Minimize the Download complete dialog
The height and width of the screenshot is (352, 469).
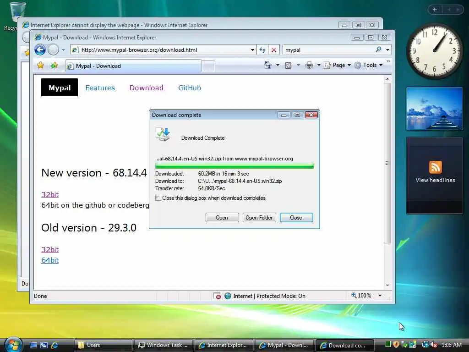pos(284,115)
